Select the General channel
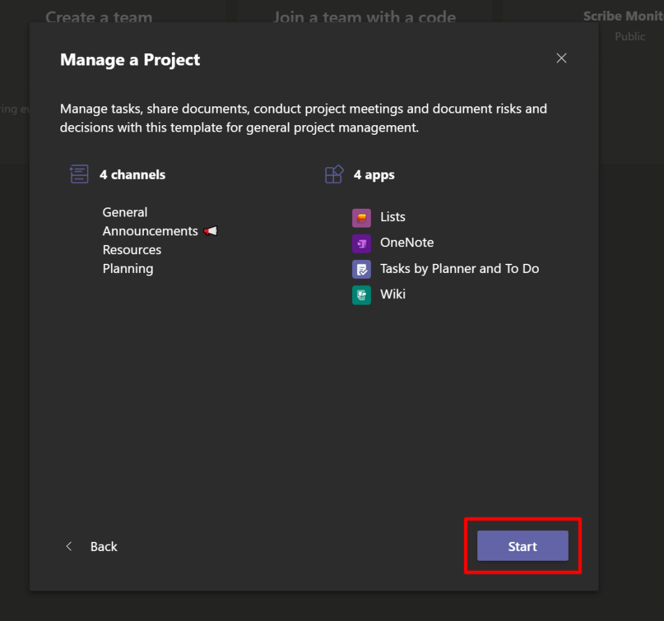This screenshot has width=664, height=621. (x=125, y=212)
